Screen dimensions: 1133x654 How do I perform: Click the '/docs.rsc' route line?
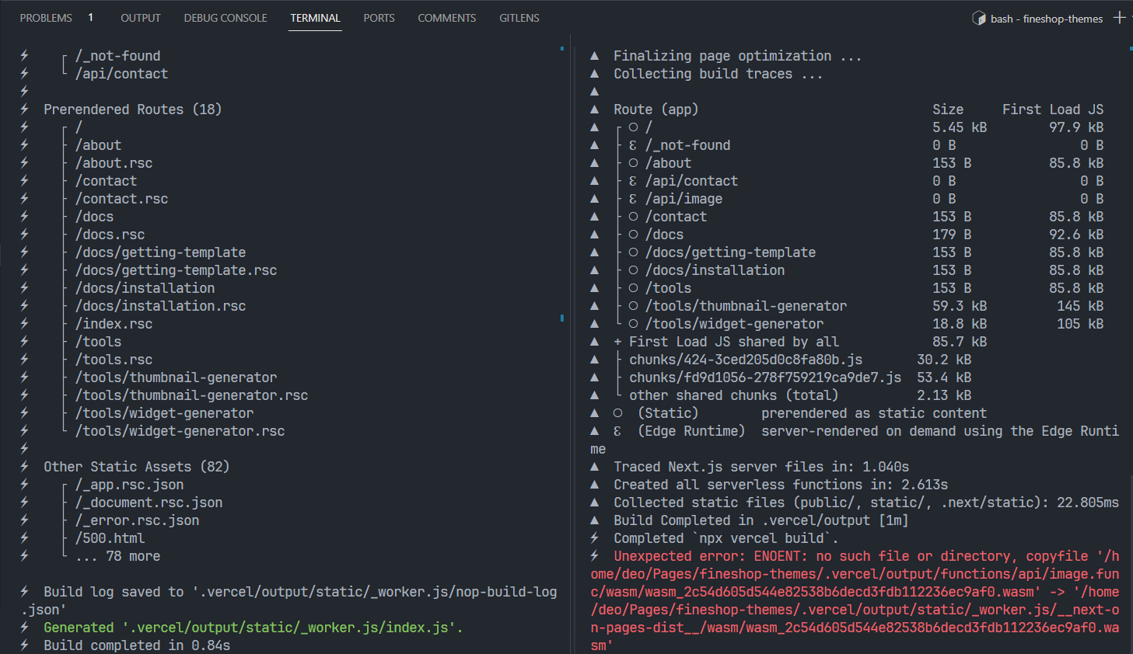pos(110,235)
